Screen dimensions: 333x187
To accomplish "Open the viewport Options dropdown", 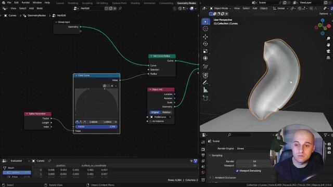I will point(325,14).
